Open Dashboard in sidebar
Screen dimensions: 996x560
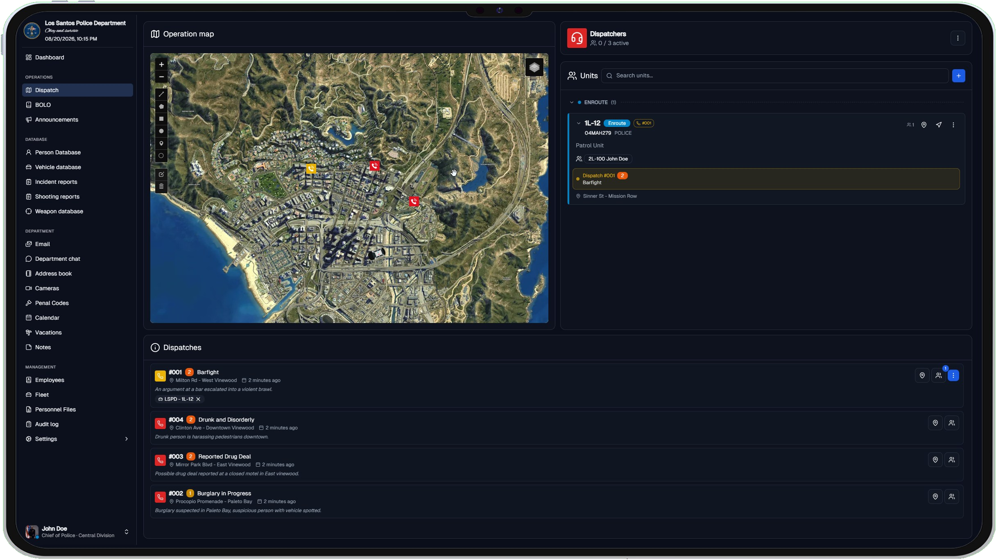pyautogui.click(x=77, y=57)
